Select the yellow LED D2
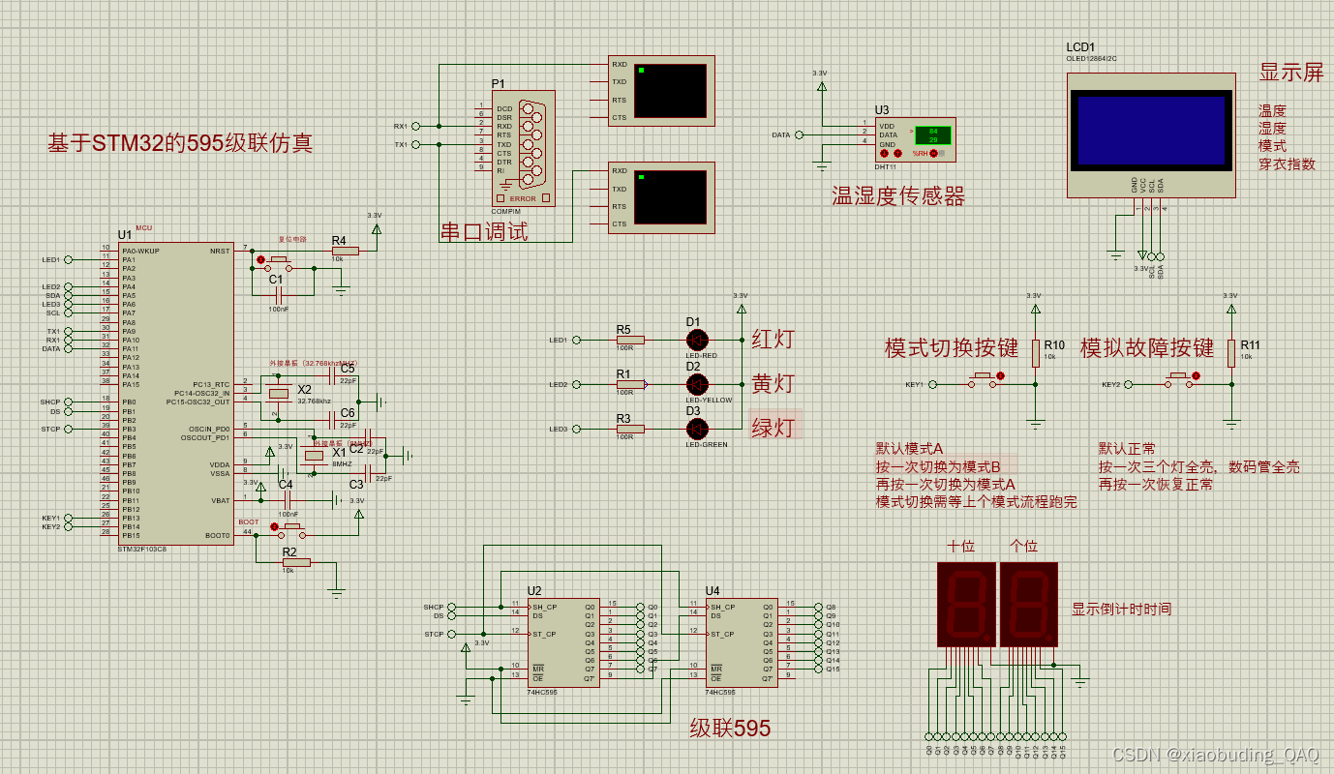1334x774 pixels. point(697,384)
